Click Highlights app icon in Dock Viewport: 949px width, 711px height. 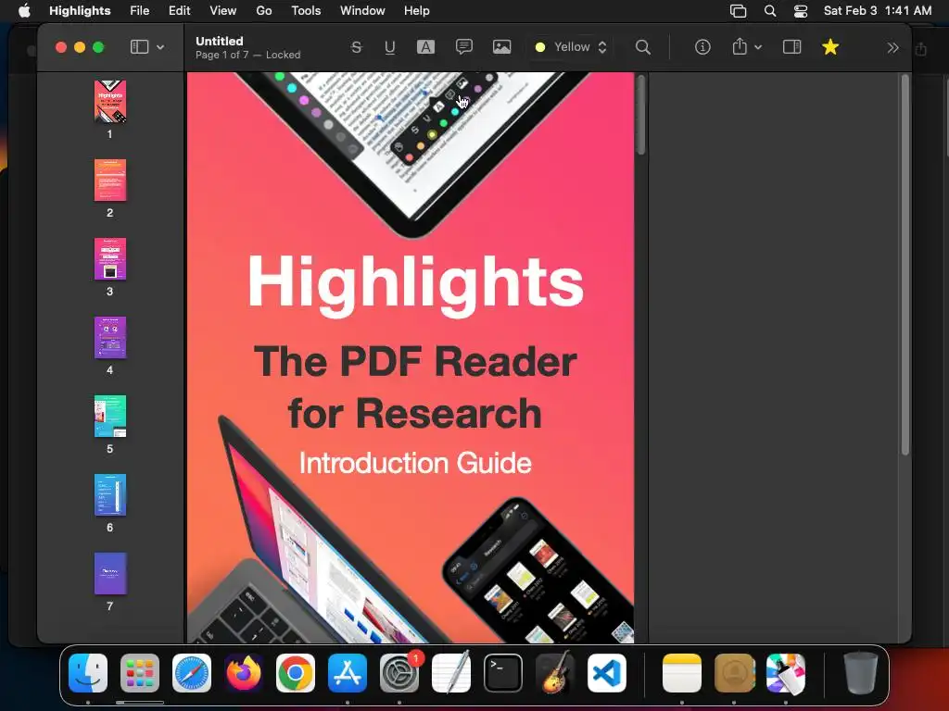click(786, 673)
